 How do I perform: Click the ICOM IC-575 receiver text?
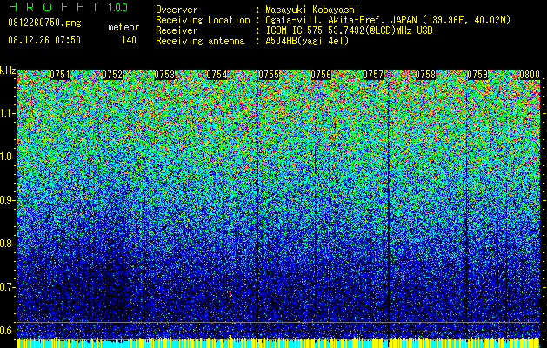[x=295, y=30]
